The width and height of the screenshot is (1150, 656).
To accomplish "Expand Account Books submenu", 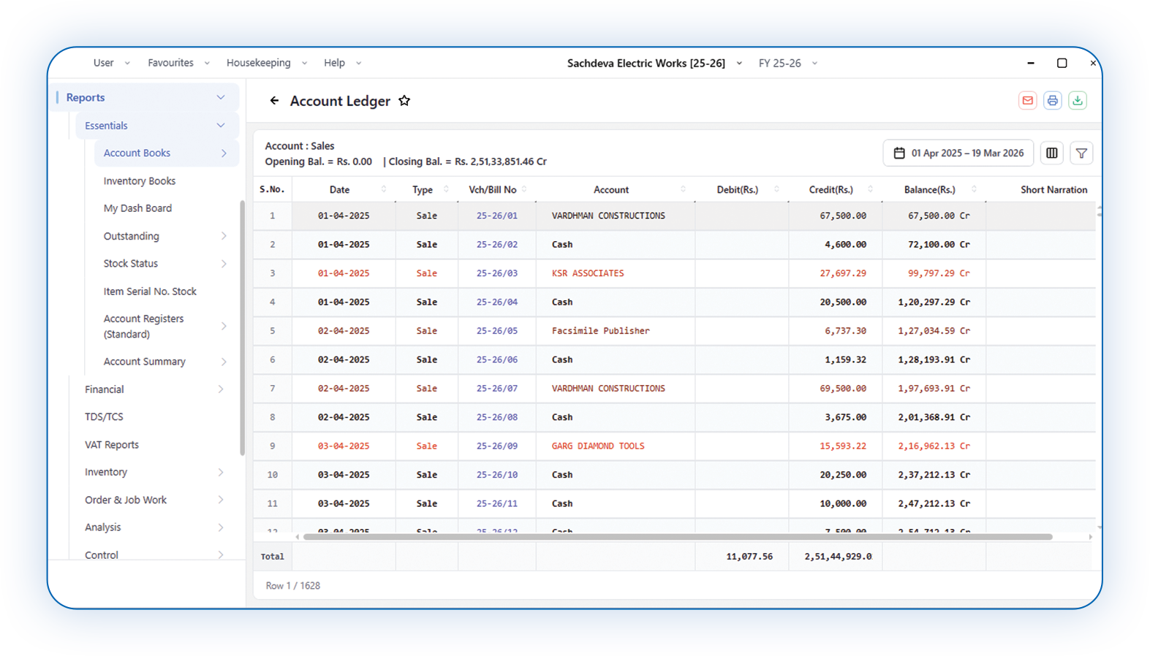I will coord(224,153).
